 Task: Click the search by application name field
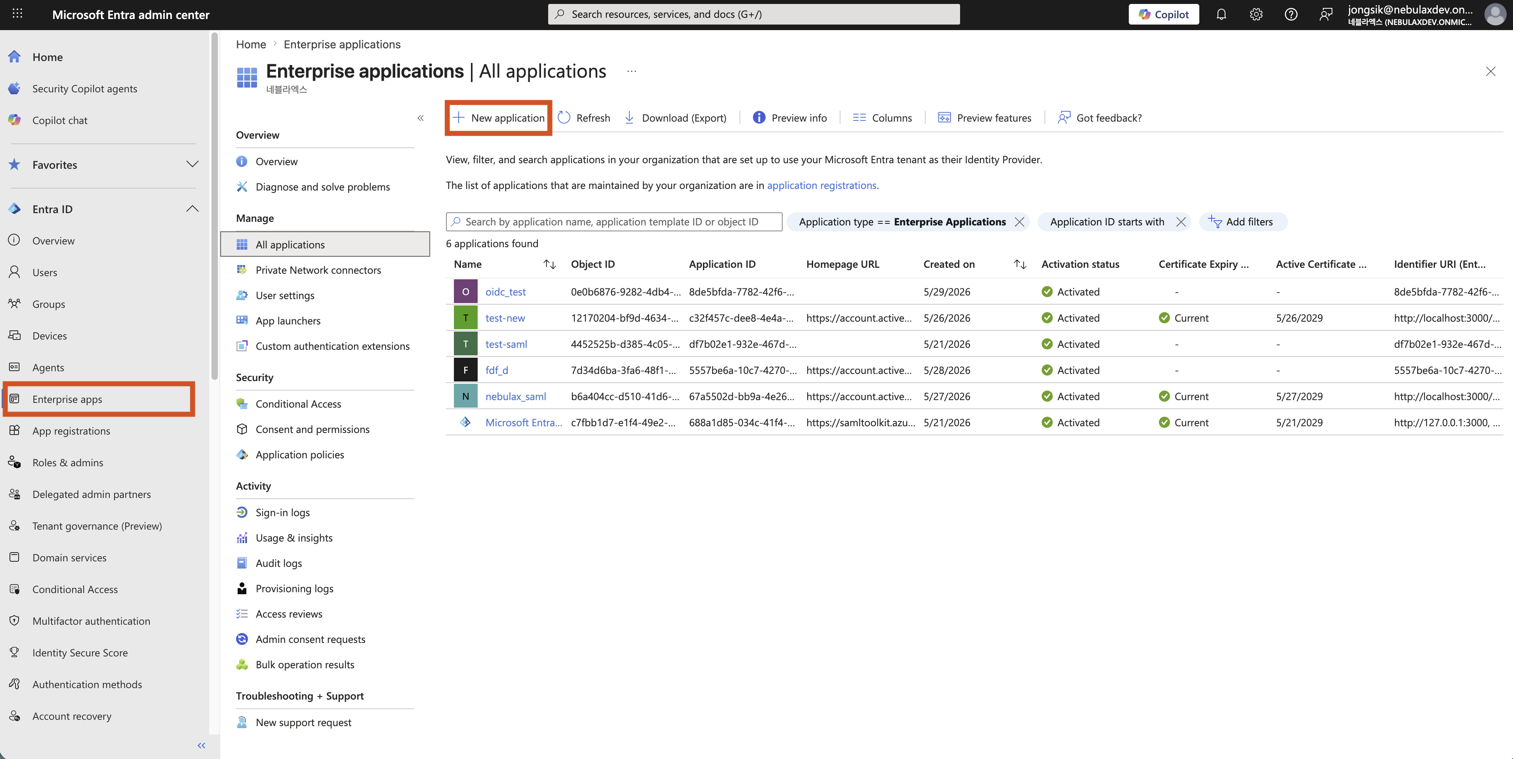[x=614, y=222]
